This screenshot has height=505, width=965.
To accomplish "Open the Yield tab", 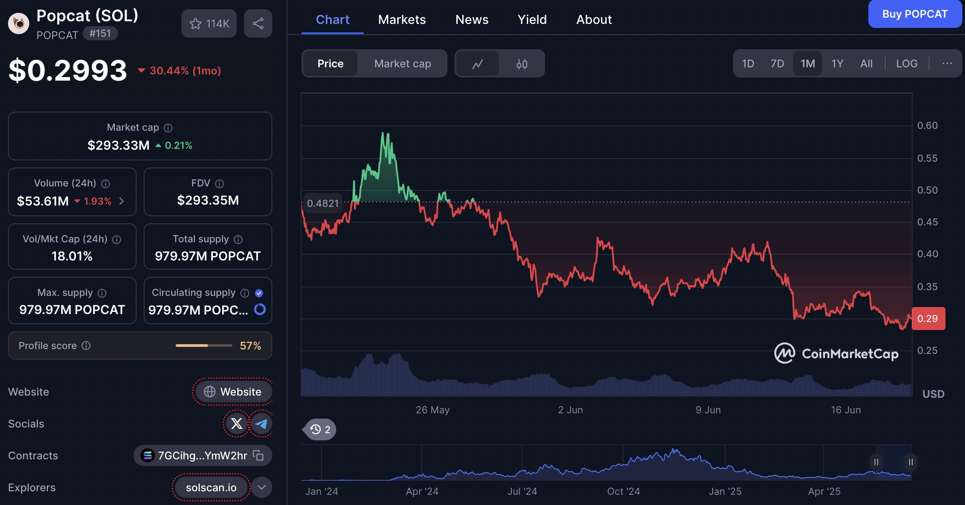I will [532, 19].
